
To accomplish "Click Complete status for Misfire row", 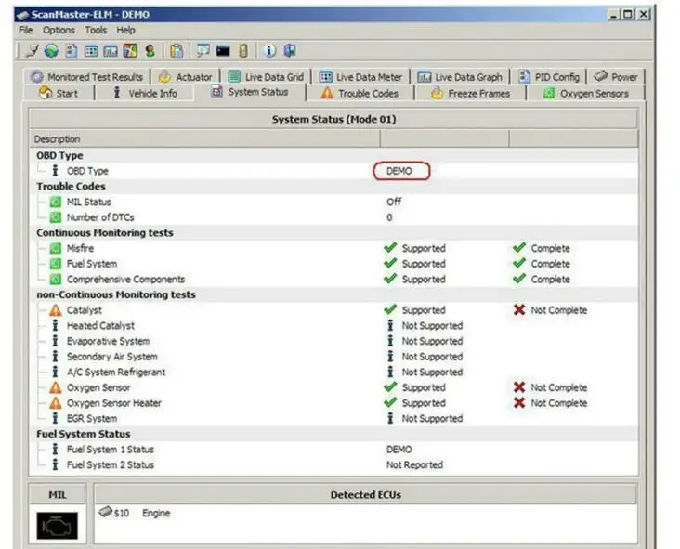I will tap(550, 248).
